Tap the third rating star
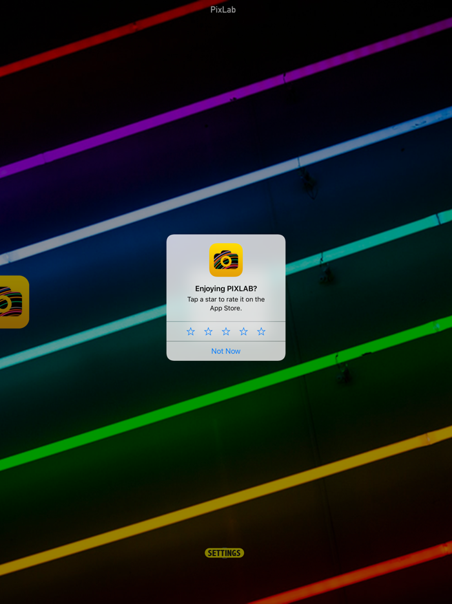The width and height of the screenshot is (452, 604). [x=226, y=331]
